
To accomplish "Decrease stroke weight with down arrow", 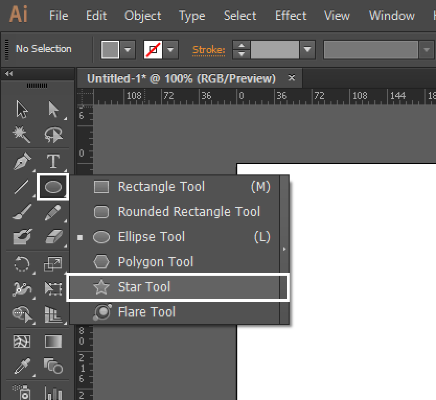I will [x=242, y=54].
